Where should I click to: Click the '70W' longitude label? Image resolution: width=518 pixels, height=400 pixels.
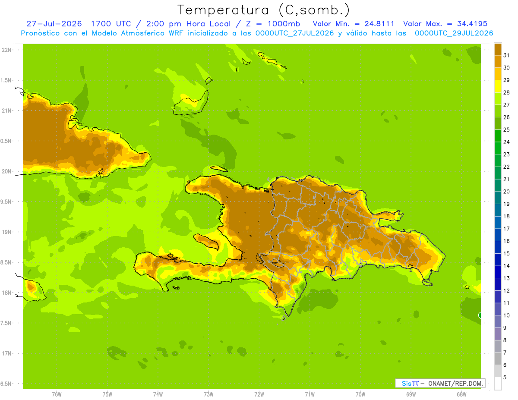[x=360, y=394]
